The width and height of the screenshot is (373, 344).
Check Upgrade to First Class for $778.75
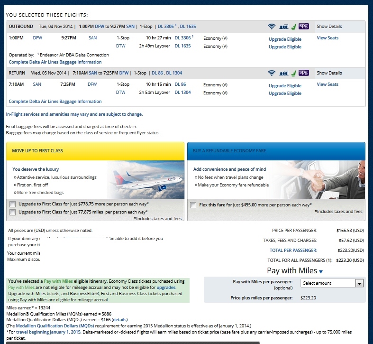[x=12, y=204]
